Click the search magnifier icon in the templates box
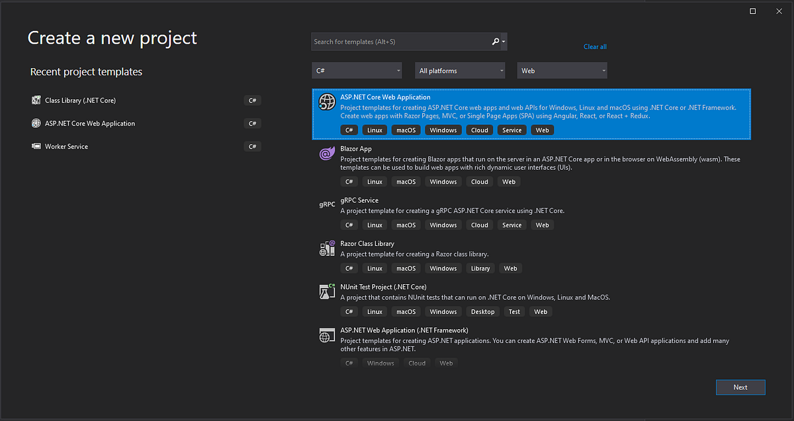The width and height of the screenshot is (794, 421). click(x=496, y=42)
